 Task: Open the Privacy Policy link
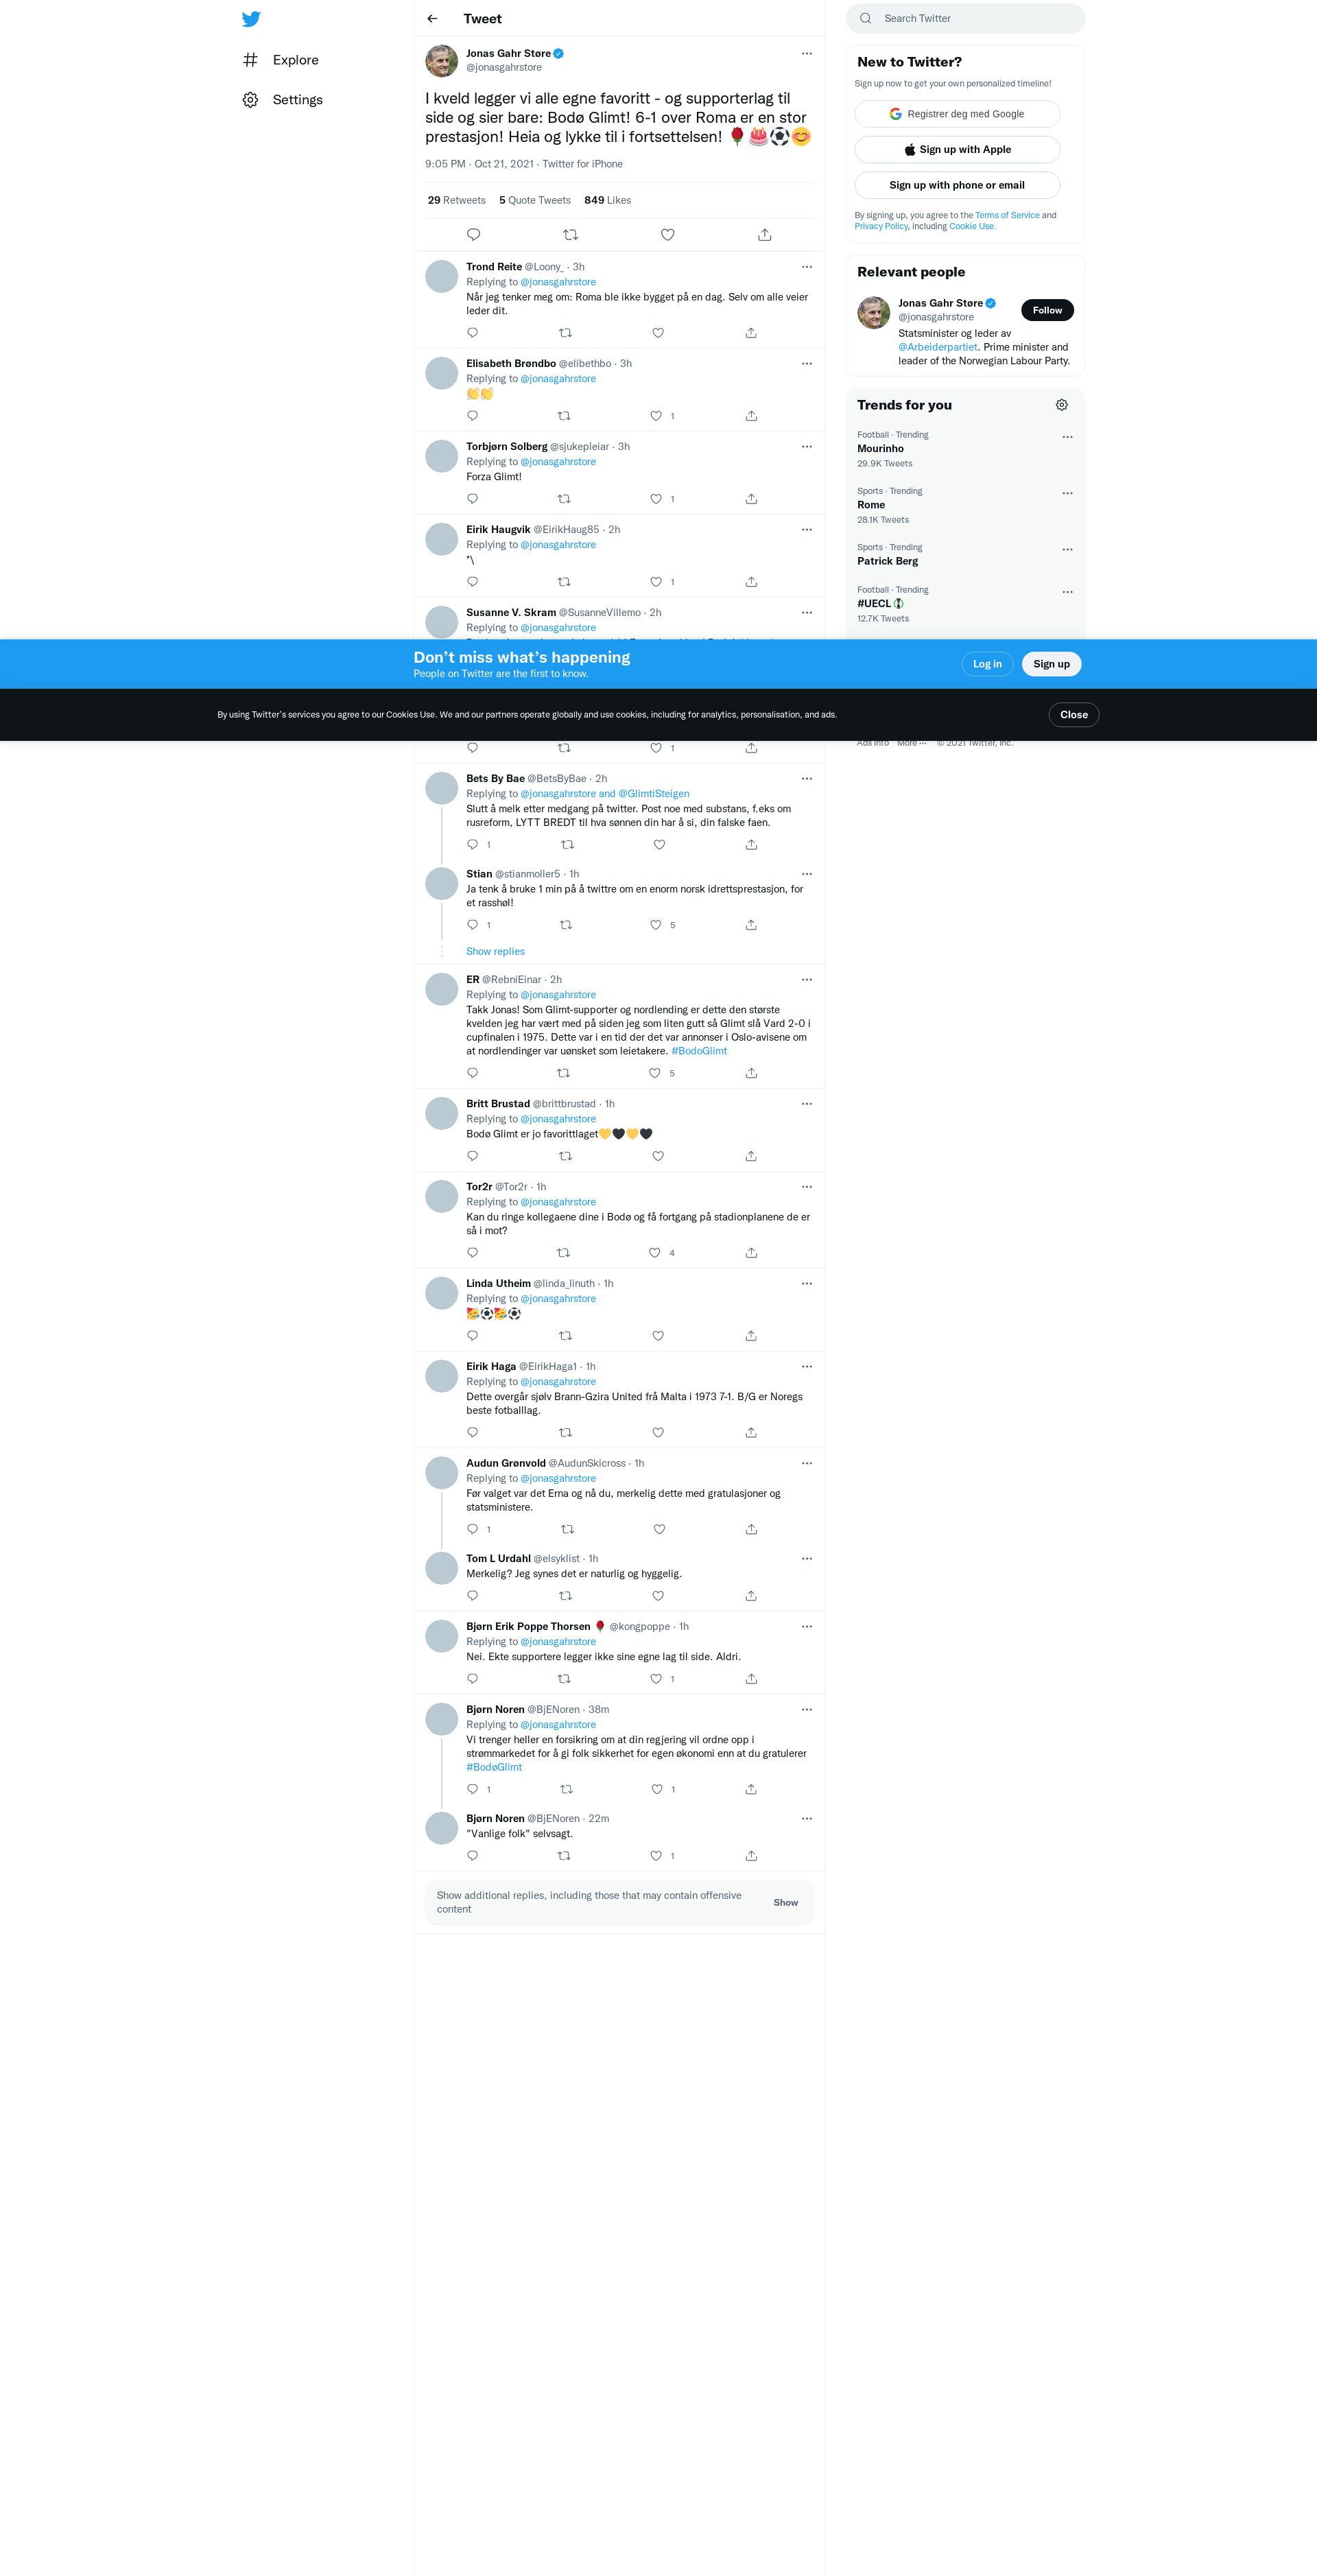coord(881,227)
